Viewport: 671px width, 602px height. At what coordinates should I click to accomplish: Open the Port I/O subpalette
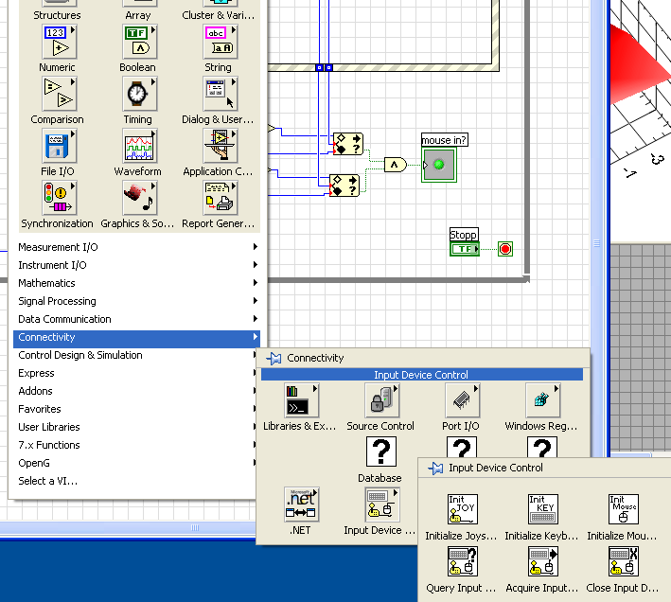click(x=462, y=400)
